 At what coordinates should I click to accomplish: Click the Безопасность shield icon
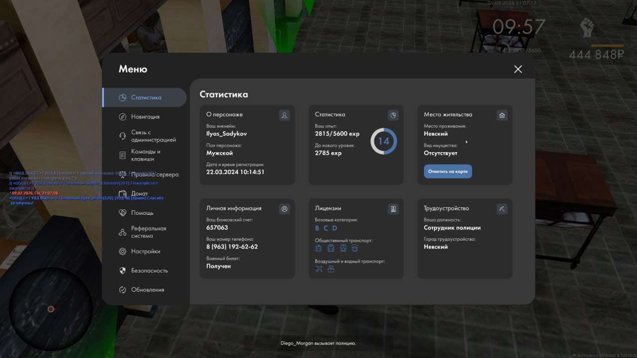pos(122,270)
